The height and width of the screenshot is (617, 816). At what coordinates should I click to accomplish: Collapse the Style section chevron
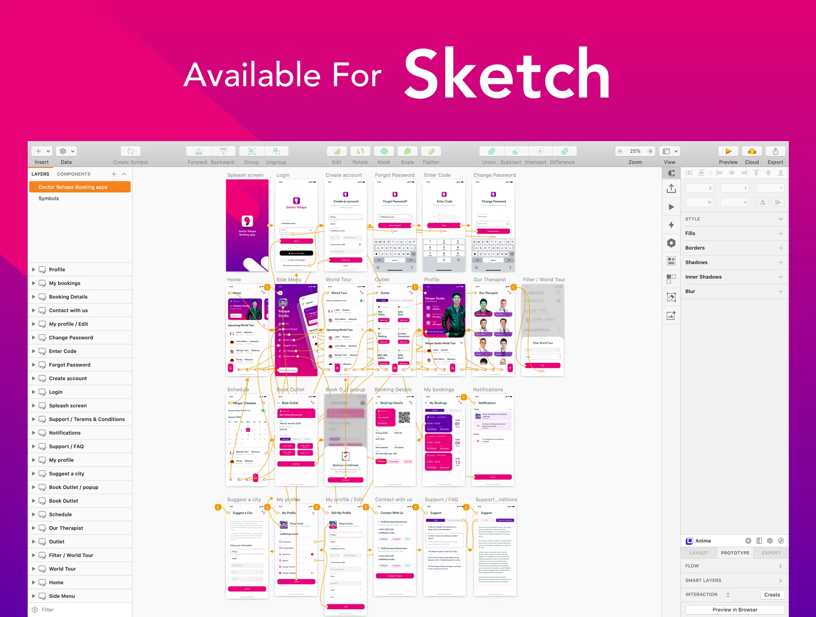coord(781,219)
